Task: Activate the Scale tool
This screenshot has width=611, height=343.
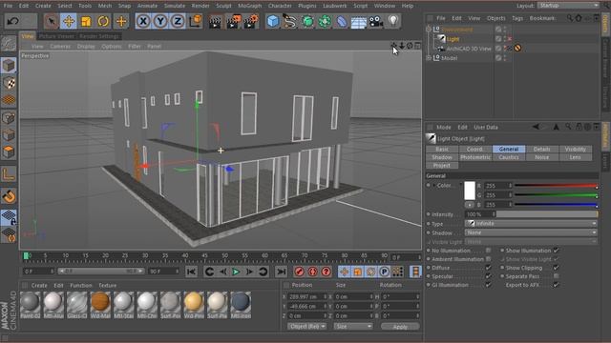Action: (x=86, y=21)
